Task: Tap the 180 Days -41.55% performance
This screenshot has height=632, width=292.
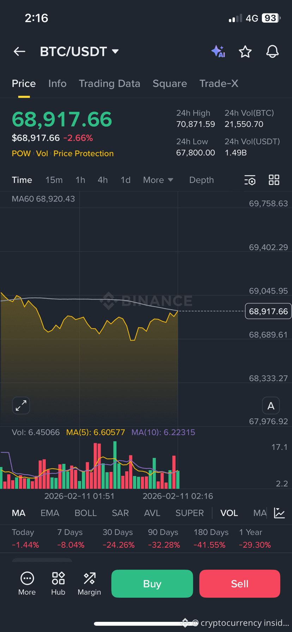Action: (x=211, y=539)
